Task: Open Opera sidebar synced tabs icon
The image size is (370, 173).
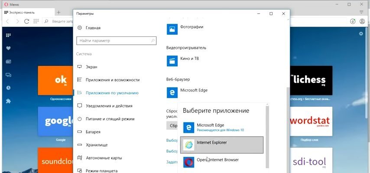Action: coord(8,75)
